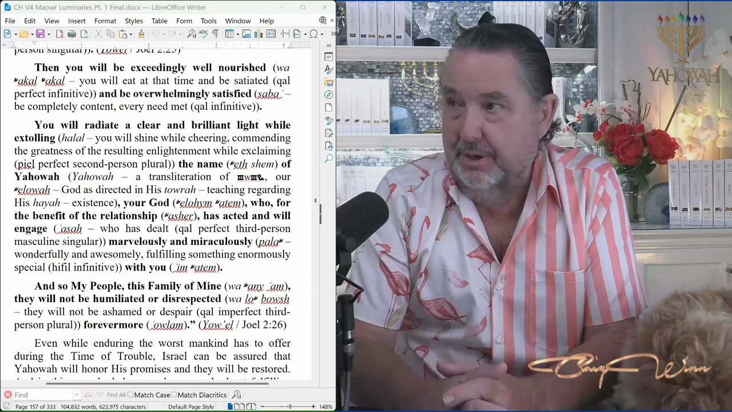Insert a table using the toolbar icon
This screenshot has height=412, width=732.
(x=229, y=34)
